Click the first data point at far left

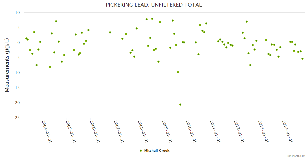(26, 38)
